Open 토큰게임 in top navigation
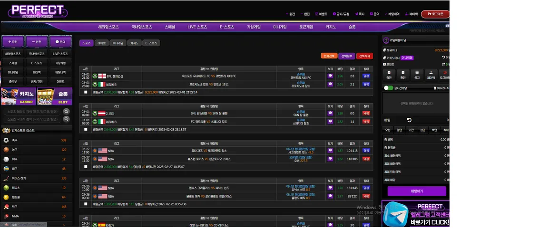Image resolution: width=548 pixels, height=228 pixels. tap(306, 27)
